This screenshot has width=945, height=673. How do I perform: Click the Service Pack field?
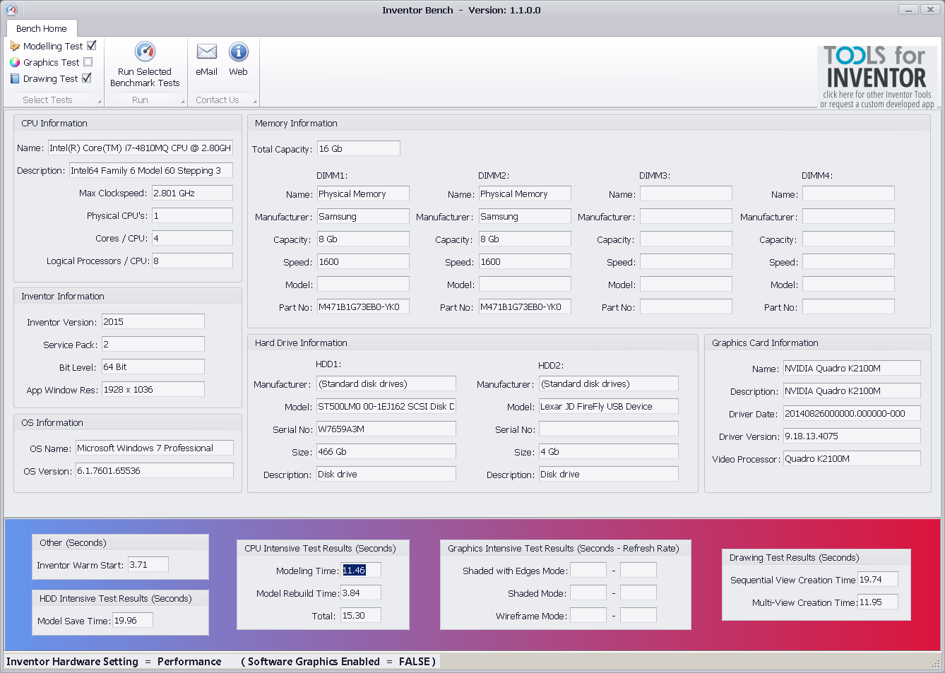[x=153, y=345]
